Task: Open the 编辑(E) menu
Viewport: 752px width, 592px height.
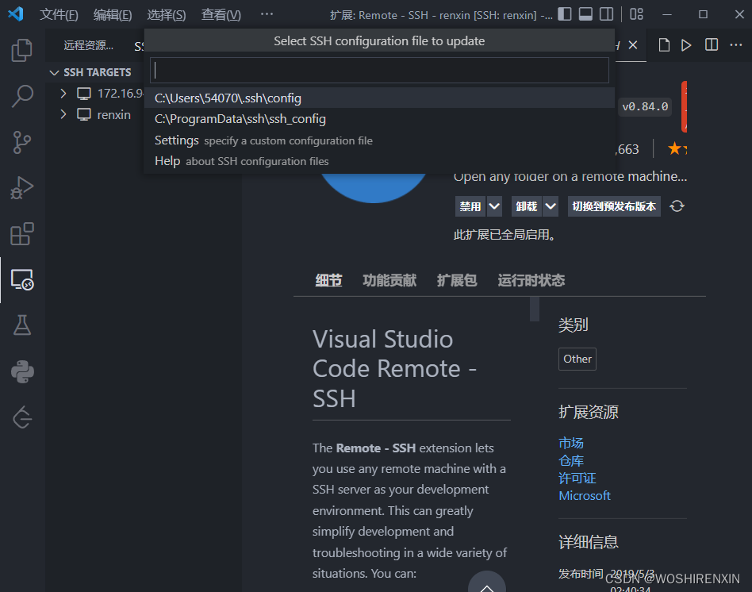Action: [112, 15]
